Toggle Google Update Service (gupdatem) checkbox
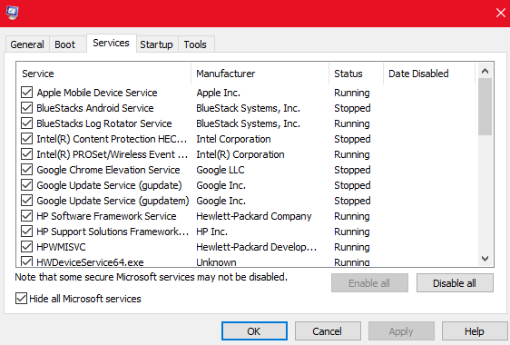The image size is (510, 345). pos(26,201)
